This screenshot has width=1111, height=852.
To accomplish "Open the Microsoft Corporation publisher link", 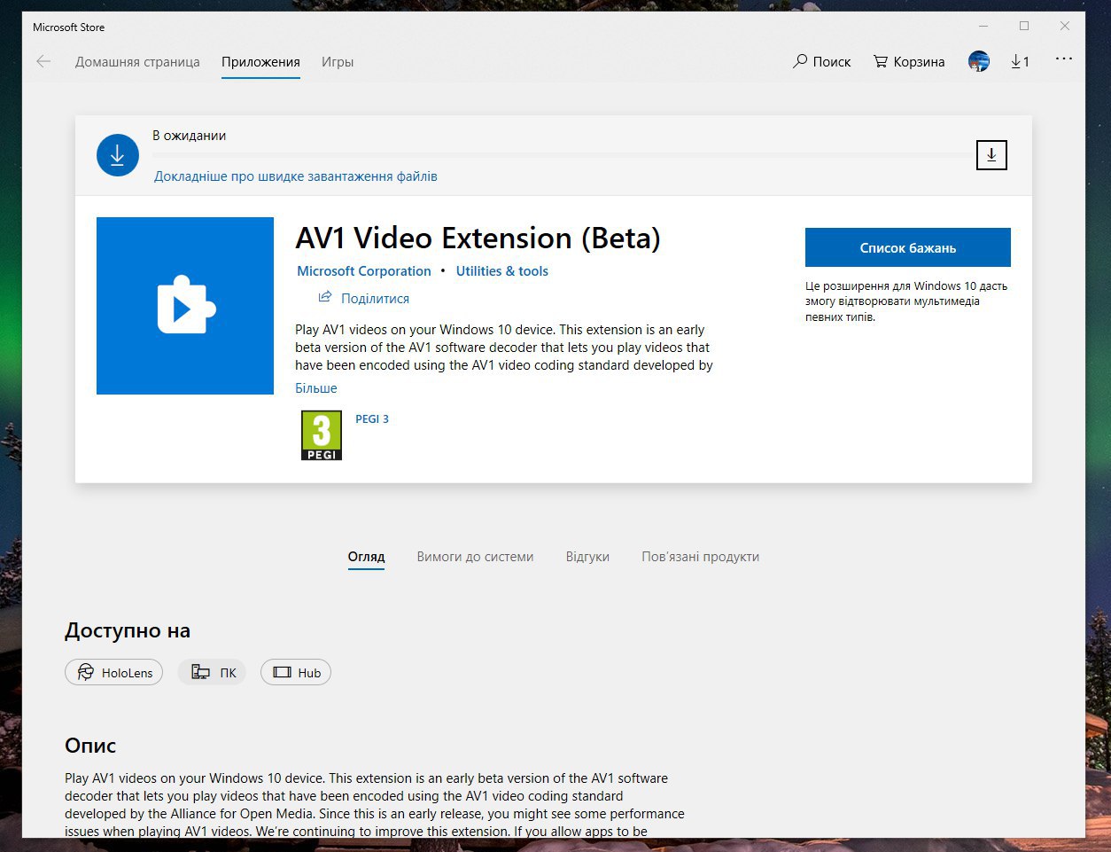I will pyautogui.click(x=364, y=271).
